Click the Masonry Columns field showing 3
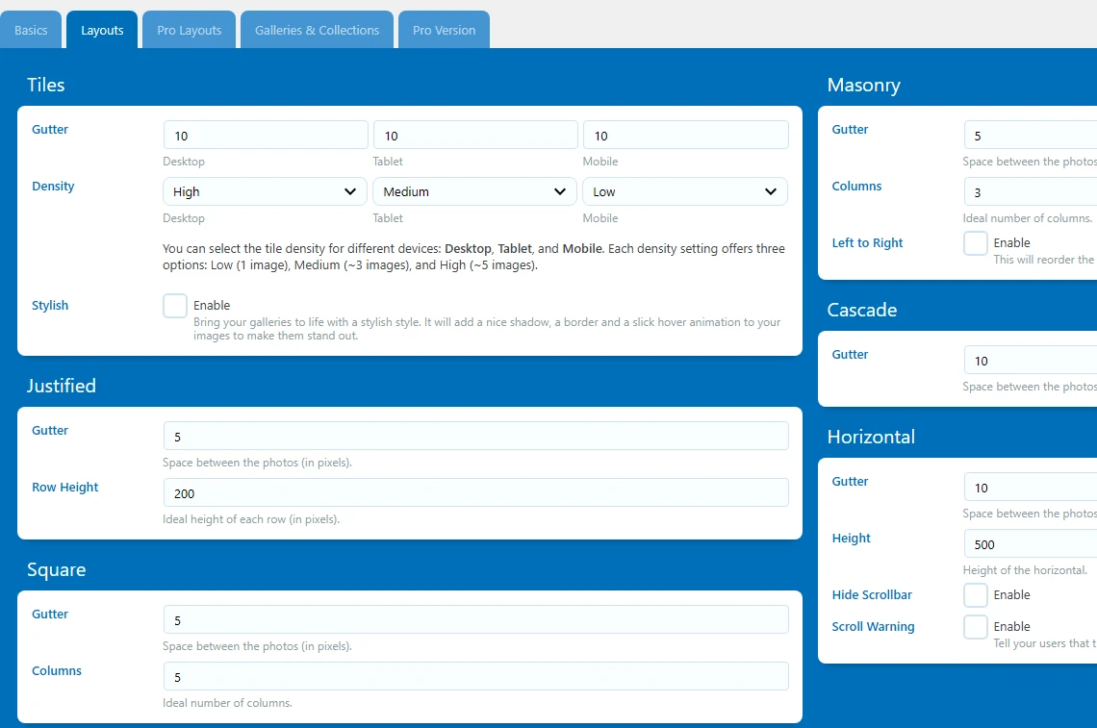1097x728 pixels. [x=1029, y=191]
